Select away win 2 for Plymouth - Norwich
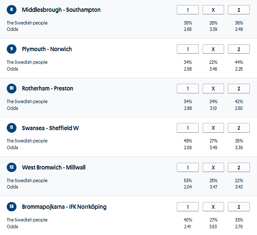257x235 pixels. tap(238, 49)
